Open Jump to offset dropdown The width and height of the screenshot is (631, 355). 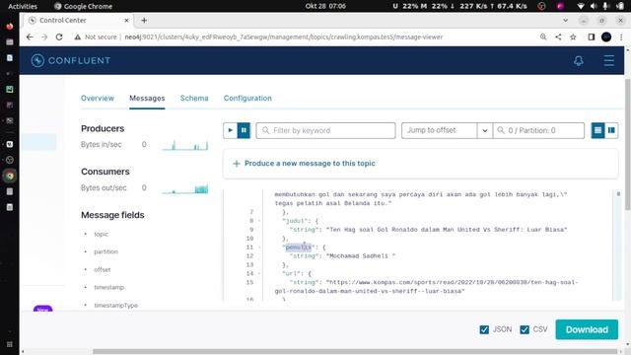[x=439, y=130]
